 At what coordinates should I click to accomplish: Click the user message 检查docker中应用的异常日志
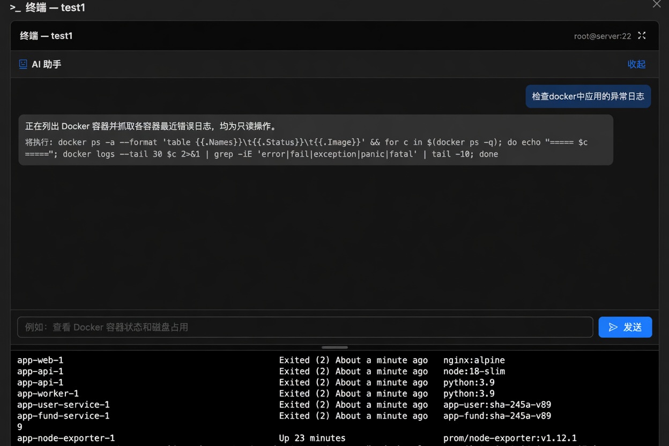coord(588,96)
